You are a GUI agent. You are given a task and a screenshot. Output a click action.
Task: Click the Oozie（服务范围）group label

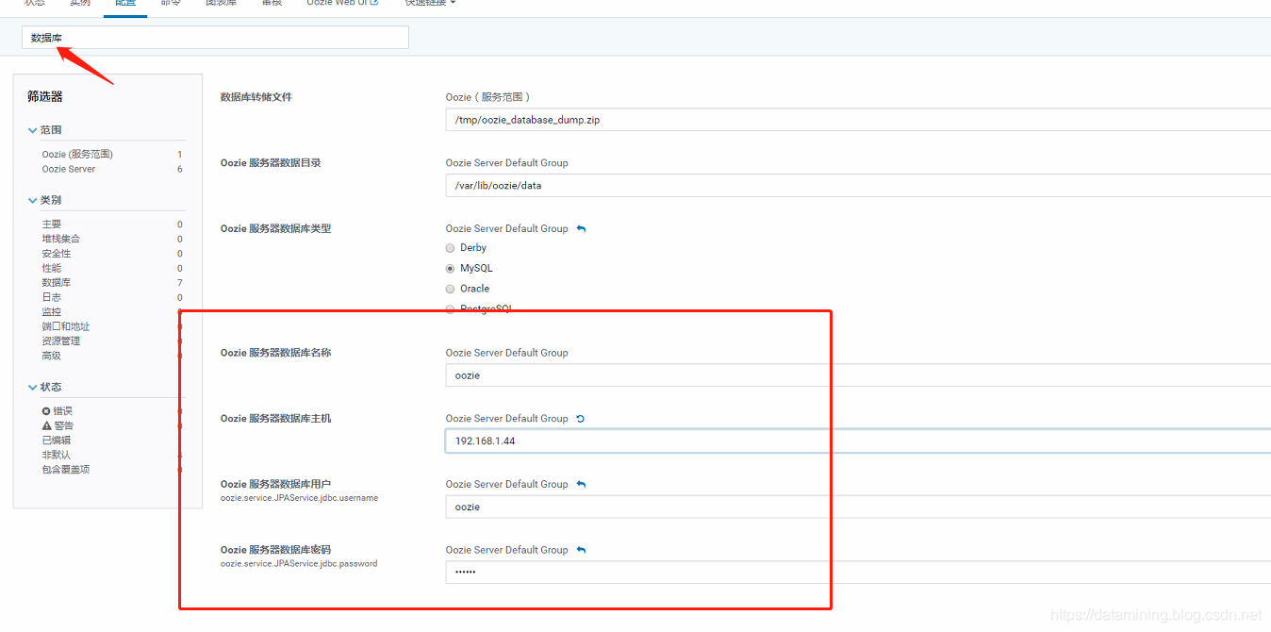pos(488,97)
